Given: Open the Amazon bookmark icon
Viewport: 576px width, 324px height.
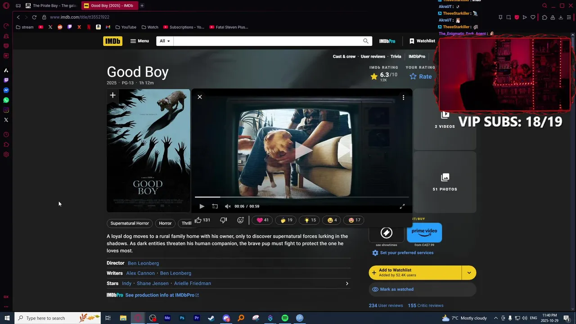Looking at the screenshot, I should pos(98,27).
